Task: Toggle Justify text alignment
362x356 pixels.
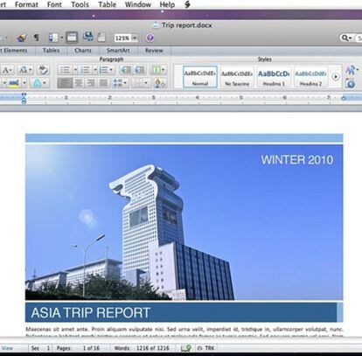Action: tap(103, 83)
